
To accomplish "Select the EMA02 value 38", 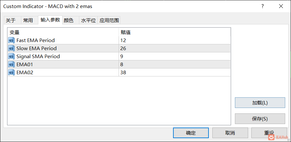I will point(123,73).
